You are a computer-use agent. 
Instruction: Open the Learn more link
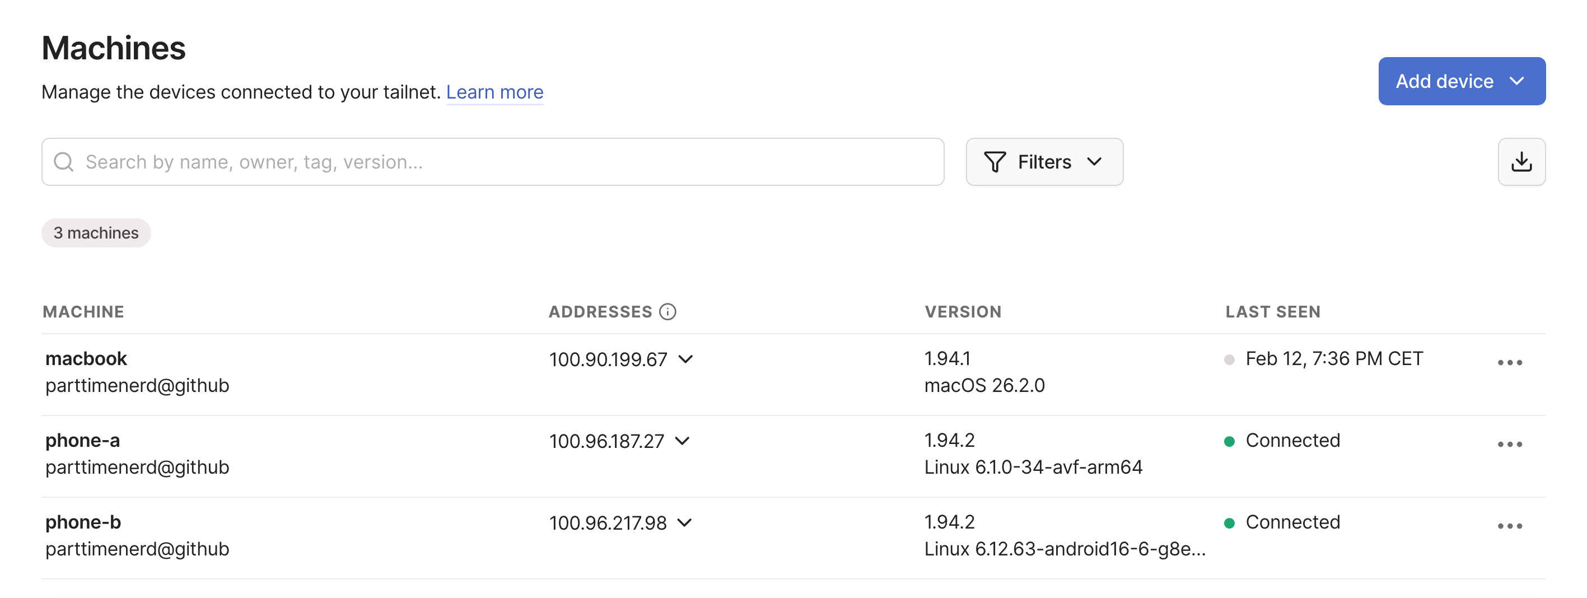click(494, 92)
